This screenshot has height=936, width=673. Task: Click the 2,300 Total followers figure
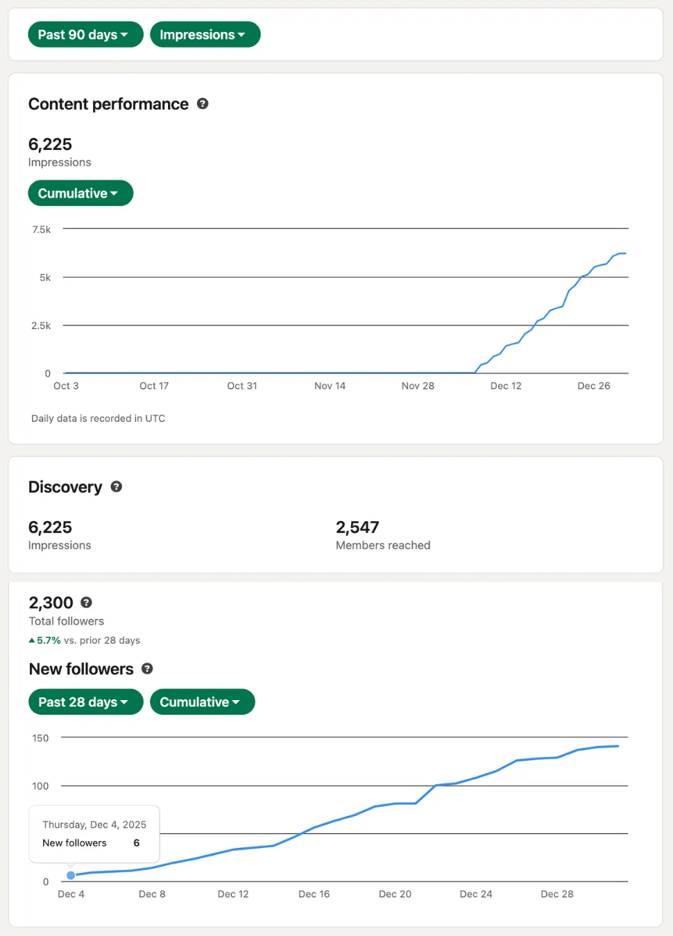[51, 602]
